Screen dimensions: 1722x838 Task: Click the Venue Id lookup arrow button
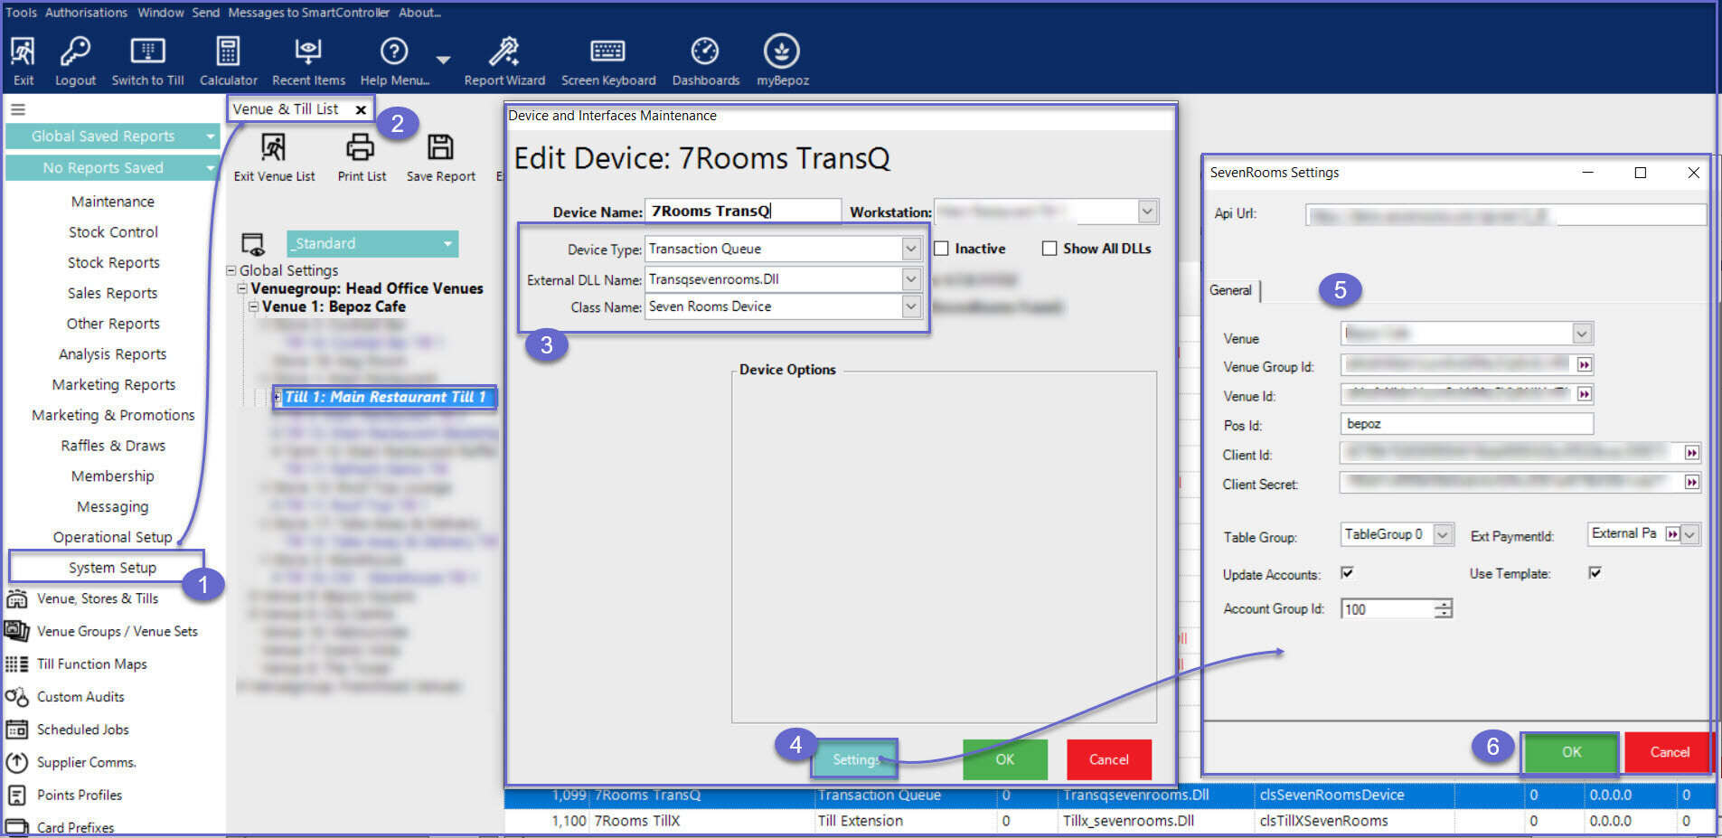1584,394
